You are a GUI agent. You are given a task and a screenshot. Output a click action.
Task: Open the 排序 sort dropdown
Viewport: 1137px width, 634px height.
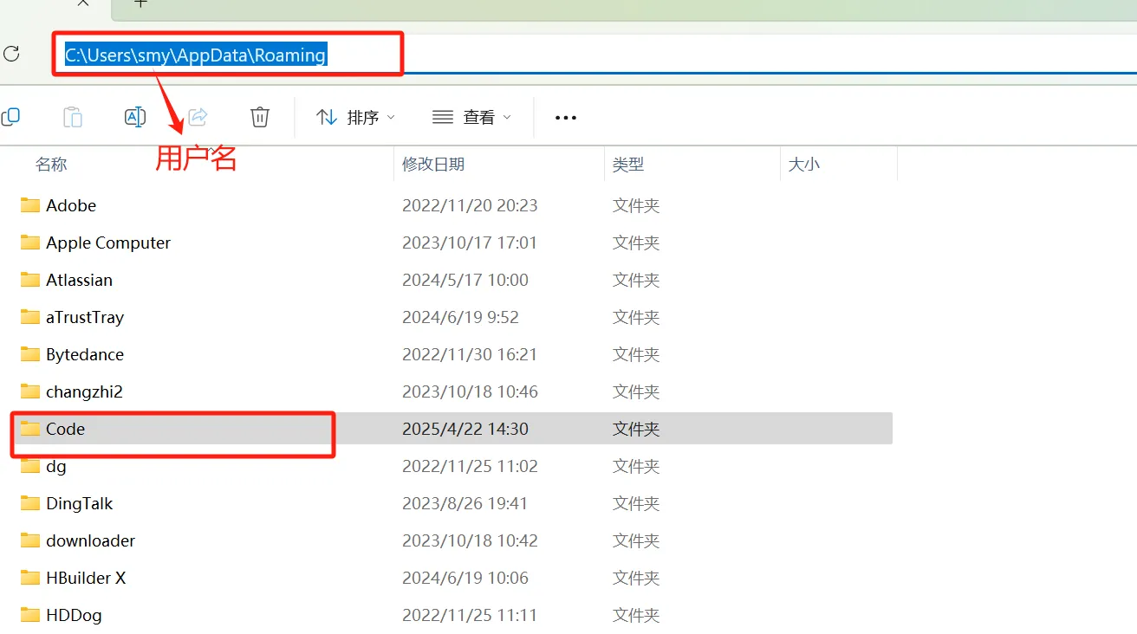(355, 117)
